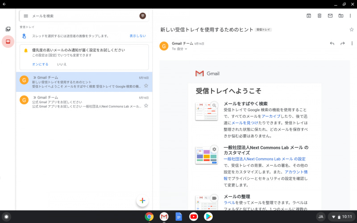Click the JA input method indicator

click(x=320, y=217)
